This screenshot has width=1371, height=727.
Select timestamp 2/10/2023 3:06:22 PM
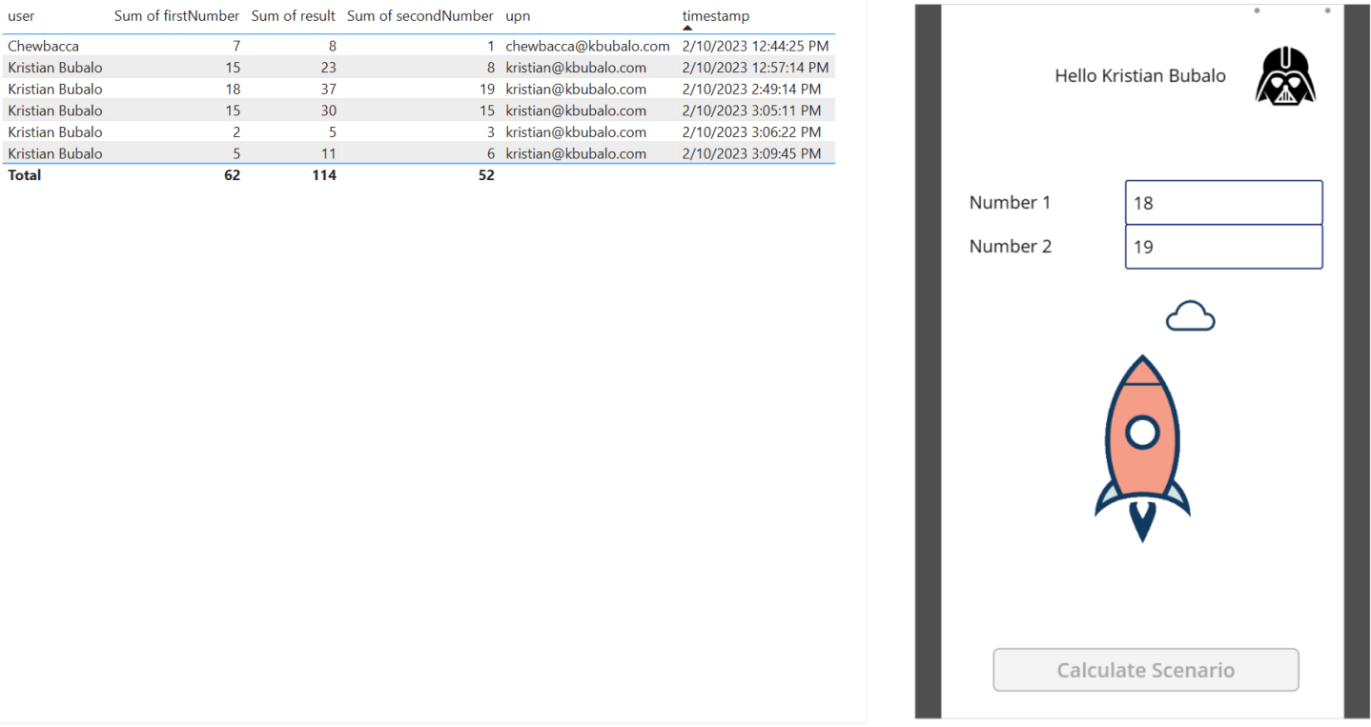click(751, 132)
